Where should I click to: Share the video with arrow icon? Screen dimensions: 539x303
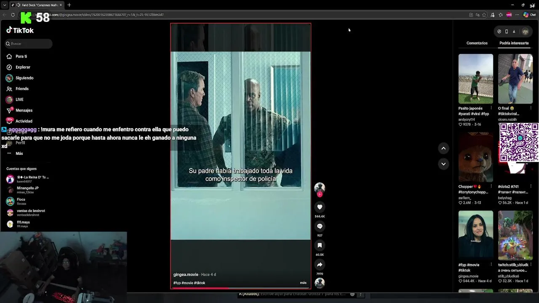320,265
